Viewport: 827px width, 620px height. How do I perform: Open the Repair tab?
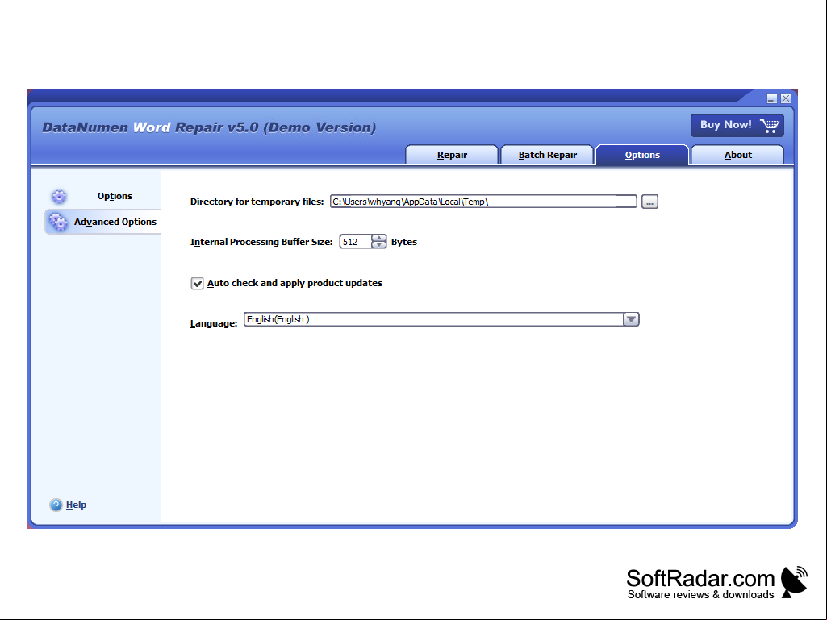pos(452,155)
